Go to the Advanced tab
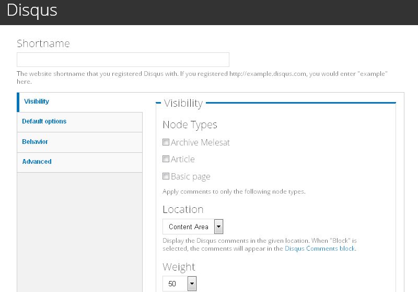This screenshot has width=418, height=292. point(37,162)
